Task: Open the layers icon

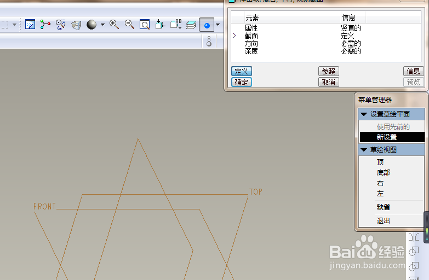Action: [x=191, y=25]
